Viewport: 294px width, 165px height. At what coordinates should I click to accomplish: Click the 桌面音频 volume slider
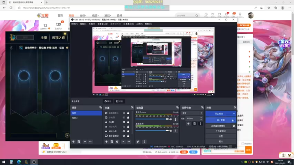click(152, 131)
